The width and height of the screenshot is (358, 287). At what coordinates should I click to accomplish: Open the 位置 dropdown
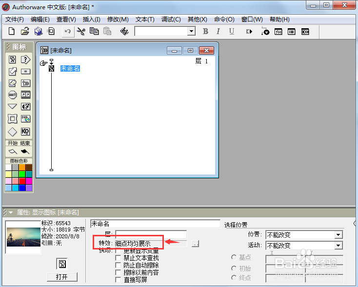click(338, 235)
